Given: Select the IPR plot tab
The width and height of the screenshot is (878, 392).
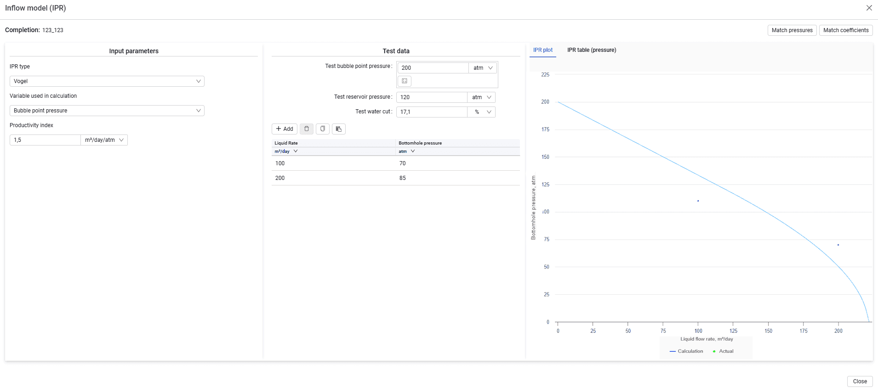Looking at the screenshot, I should [x=543, y=50].
